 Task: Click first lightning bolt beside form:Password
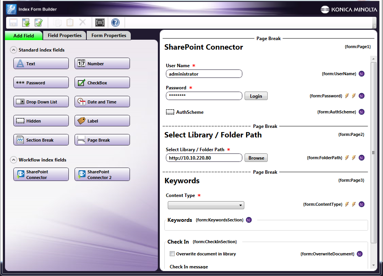[x=347, y=96]
